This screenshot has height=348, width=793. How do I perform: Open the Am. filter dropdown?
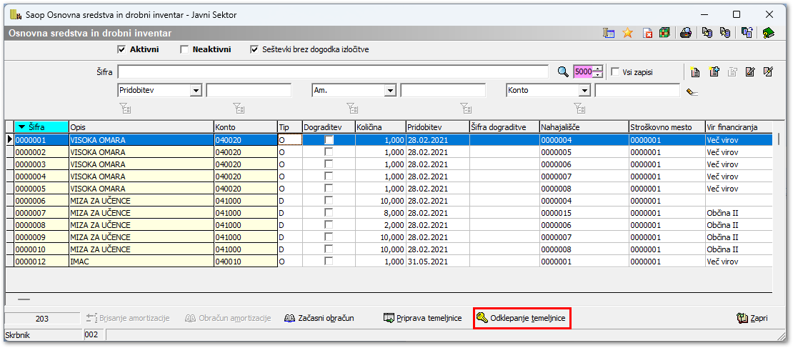[390, 91]
